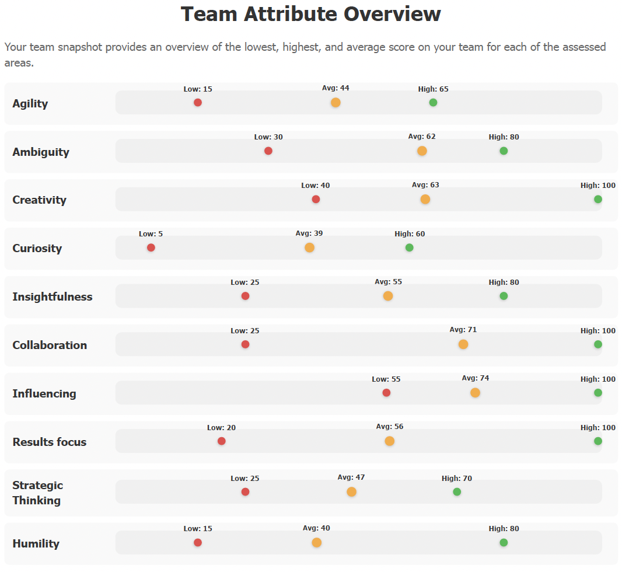Click the red Low dot in Agility row
Image resolution: width=622 pixels, height=572 pixels.
[x=198, y=103]
